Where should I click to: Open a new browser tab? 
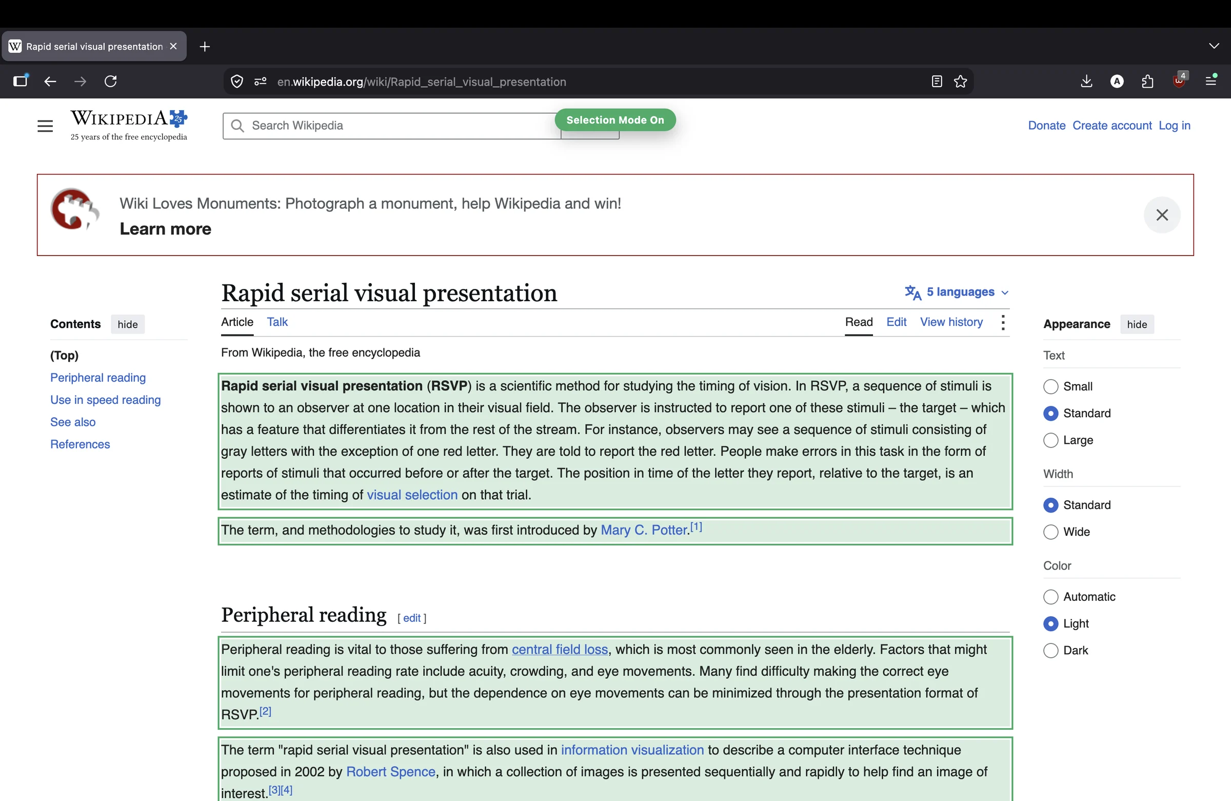pyautogui.click(x=205, y=47)
